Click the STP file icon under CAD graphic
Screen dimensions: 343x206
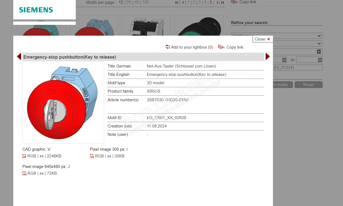[x=24, y=156]
